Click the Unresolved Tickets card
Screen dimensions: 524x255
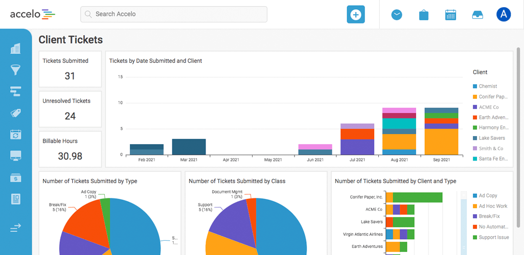coord(70,109)
